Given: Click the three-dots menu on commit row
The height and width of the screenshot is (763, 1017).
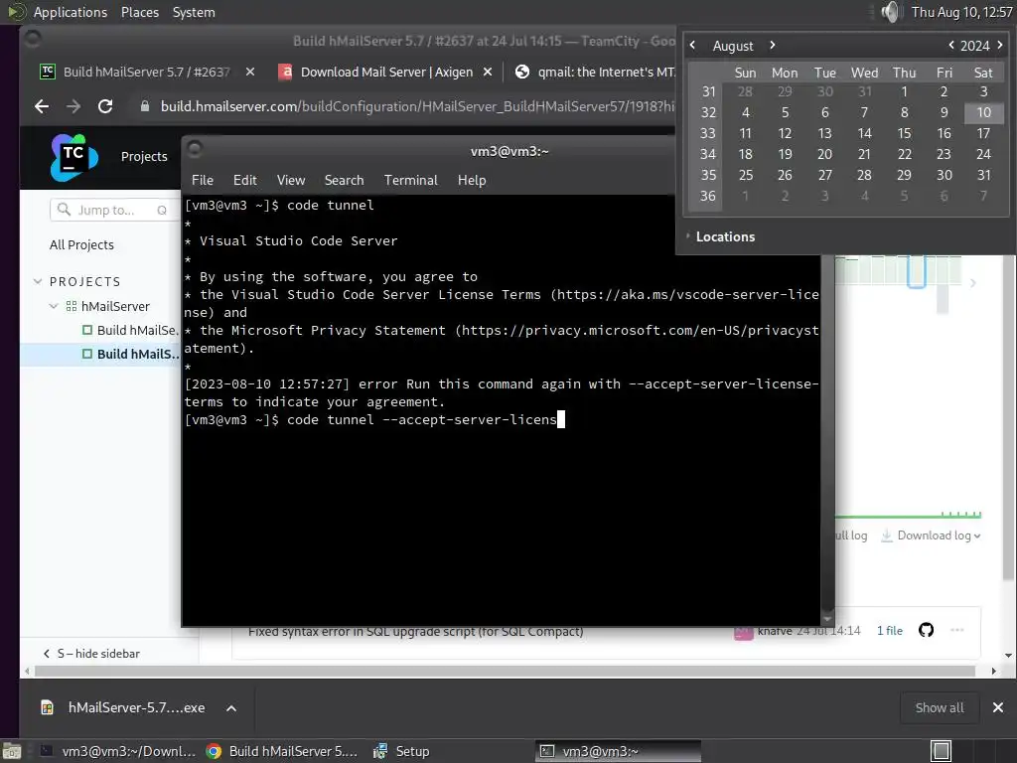Looking at the screenshot, I should [x=956, y=630].
